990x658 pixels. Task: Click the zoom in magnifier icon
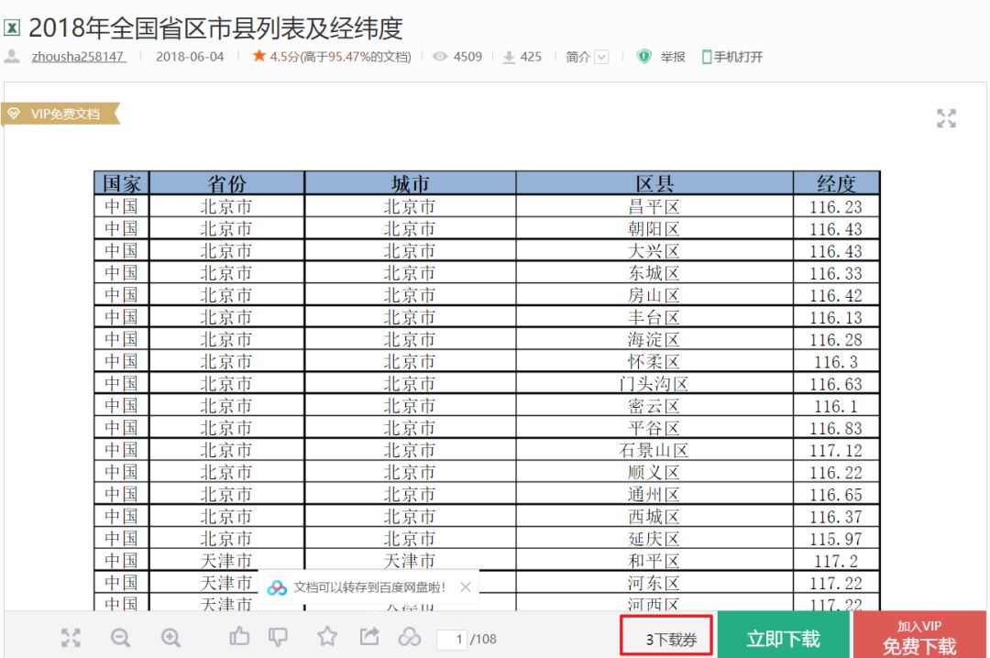[x=170, y=638]
